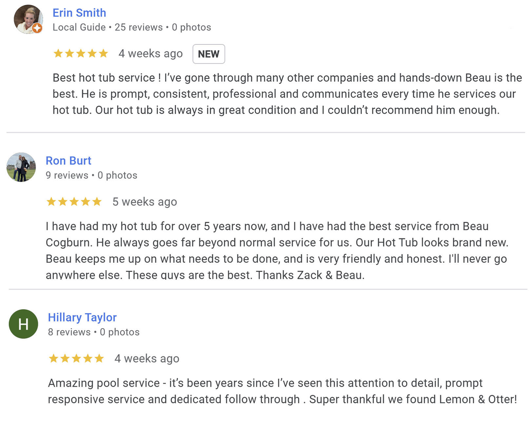Click Erin Smith's profile photo
This screenshot has width=531, height=425.
(28, 18)
